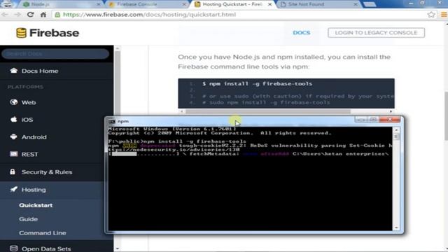
Task: Click "npm install -g firebase-tools" code line
Action: pyautogui.click(x=257, y=84)
